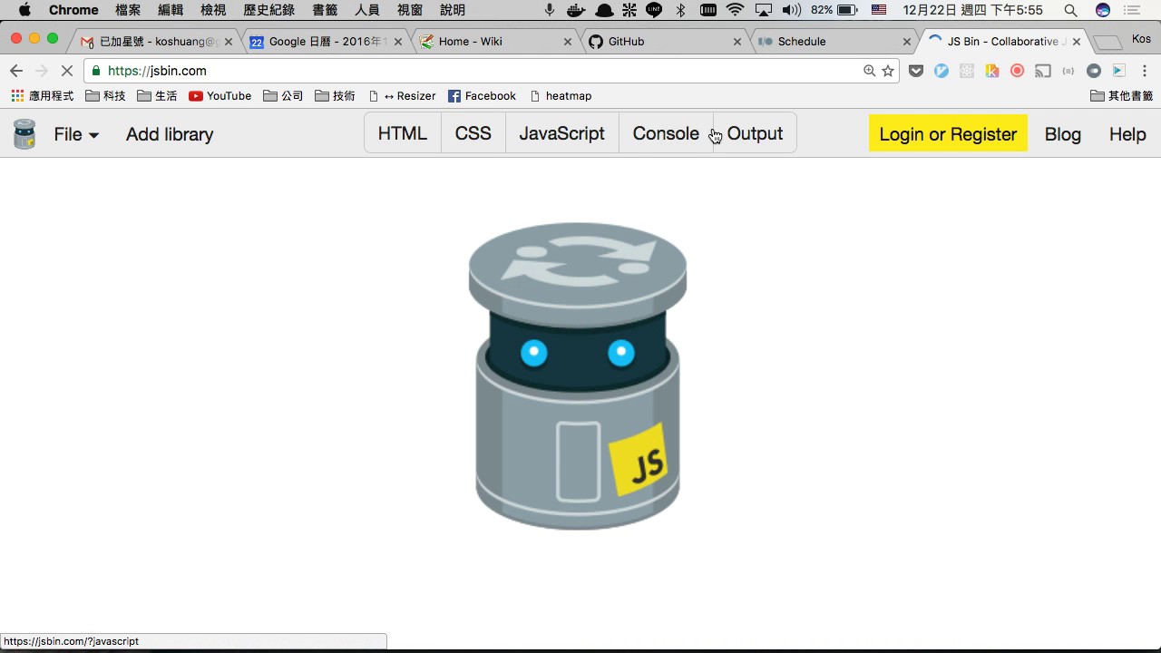Toggle the HTML panel
The width and height of the screenshot is (1161, 653).
(403, 133)
